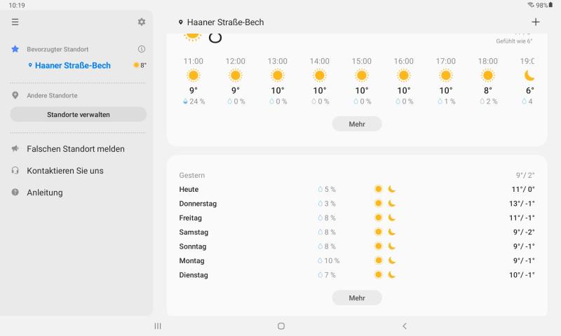Open the hamburger menu icon
Screen dimensions: 561x336
click(15, 22)
